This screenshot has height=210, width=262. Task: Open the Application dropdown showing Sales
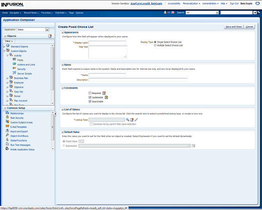coord(47,30)
